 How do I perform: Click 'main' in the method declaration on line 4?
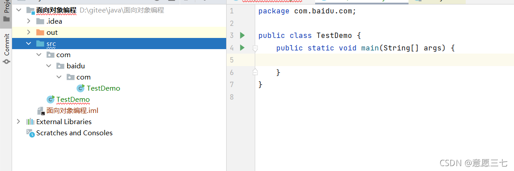pyautogui.click(x=370, y=48)
